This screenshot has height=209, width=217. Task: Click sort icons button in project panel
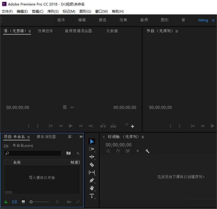[57, 202]
